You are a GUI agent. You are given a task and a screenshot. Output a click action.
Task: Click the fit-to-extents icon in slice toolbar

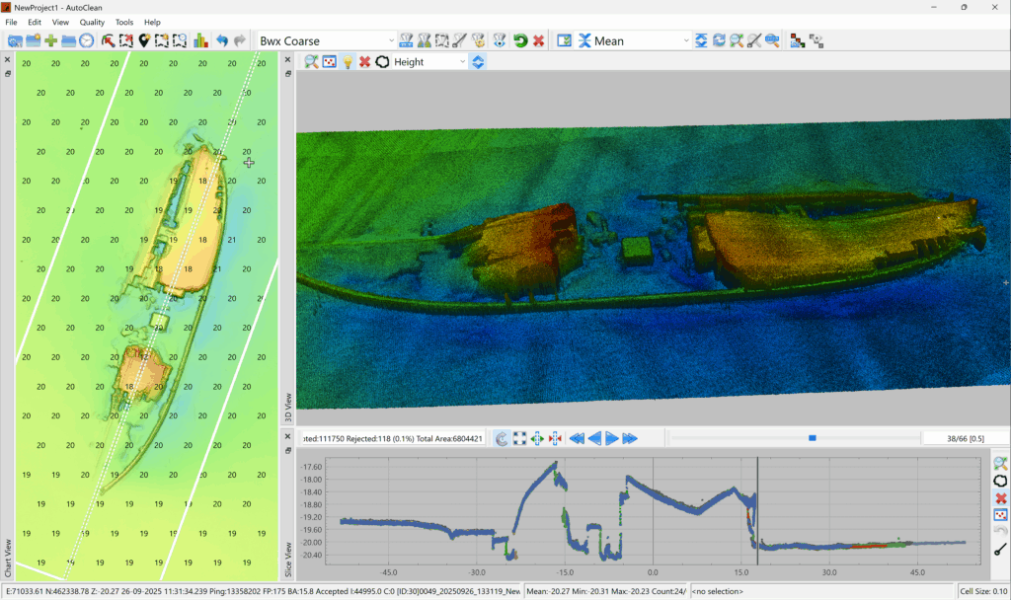(x=519, y=438)
